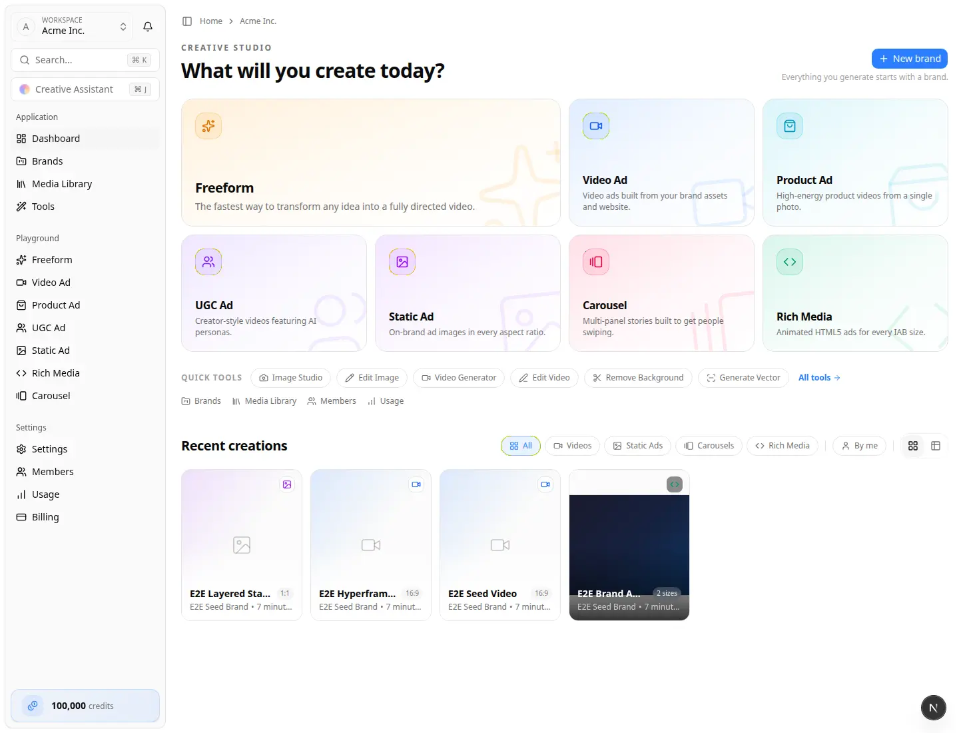Click the image icon on E2E Layered card
The image size is (959, 733).
click(287, 484)
